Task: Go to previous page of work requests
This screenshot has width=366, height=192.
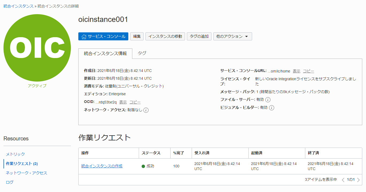Action: click(x=343, y=180)
